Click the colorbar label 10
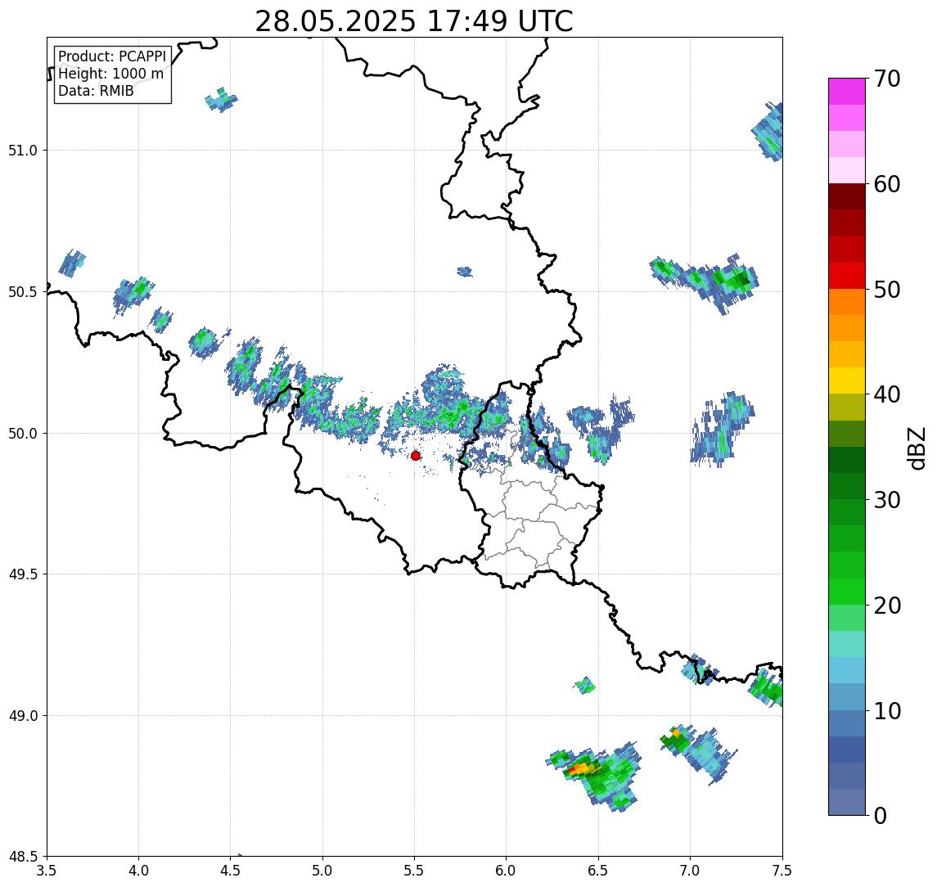 pos(887,711)
